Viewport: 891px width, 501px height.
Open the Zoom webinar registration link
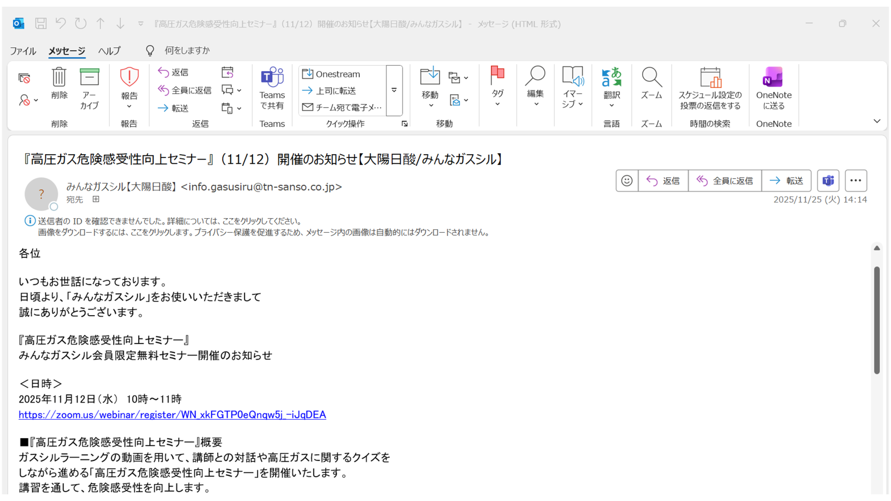[172, 414]
